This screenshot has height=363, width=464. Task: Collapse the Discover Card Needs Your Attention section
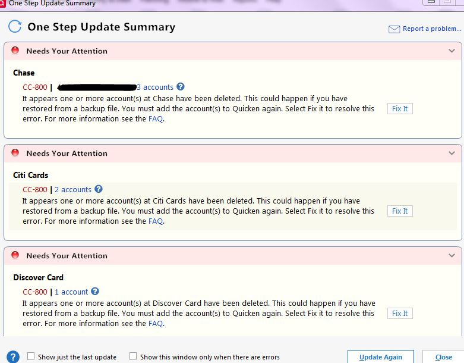tap(452, 255)
